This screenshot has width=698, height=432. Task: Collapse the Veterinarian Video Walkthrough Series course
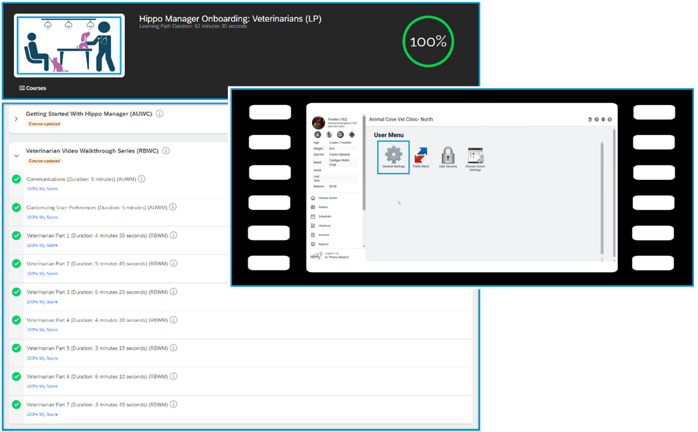point(16,155)
